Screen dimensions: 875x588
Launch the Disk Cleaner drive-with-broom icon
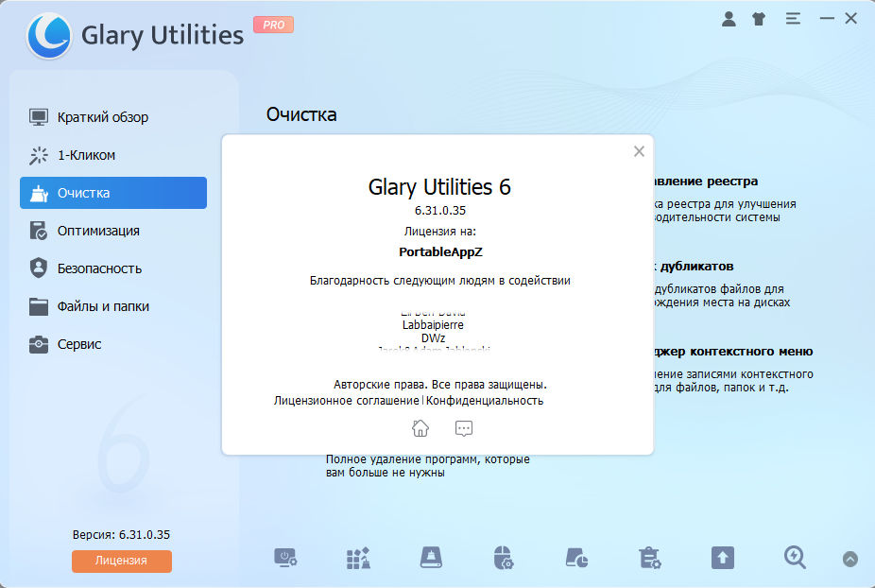pyautogui.click(x=431, y=558)
